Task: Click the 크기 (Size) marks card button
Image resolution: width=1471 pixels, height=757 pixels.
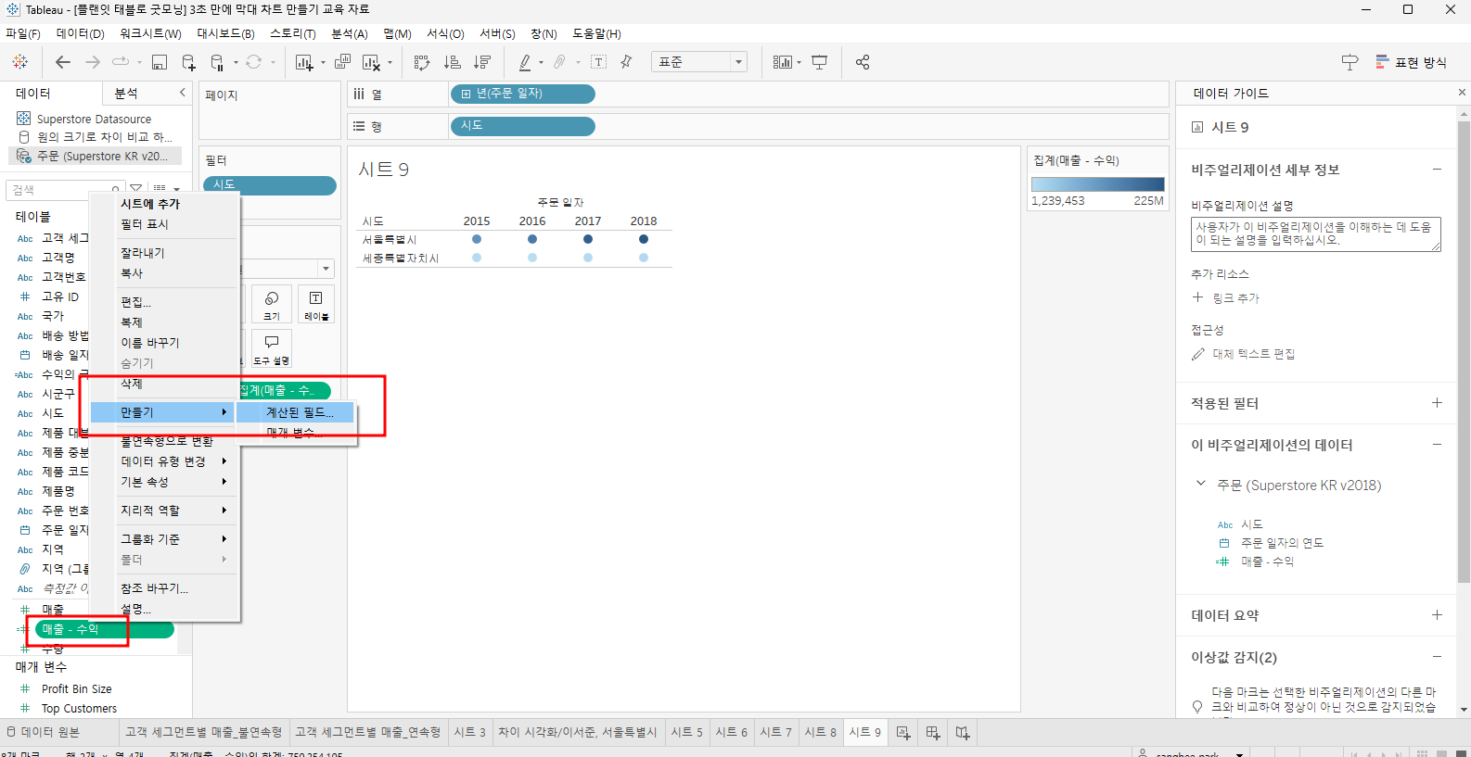Action: pos(272,304)
